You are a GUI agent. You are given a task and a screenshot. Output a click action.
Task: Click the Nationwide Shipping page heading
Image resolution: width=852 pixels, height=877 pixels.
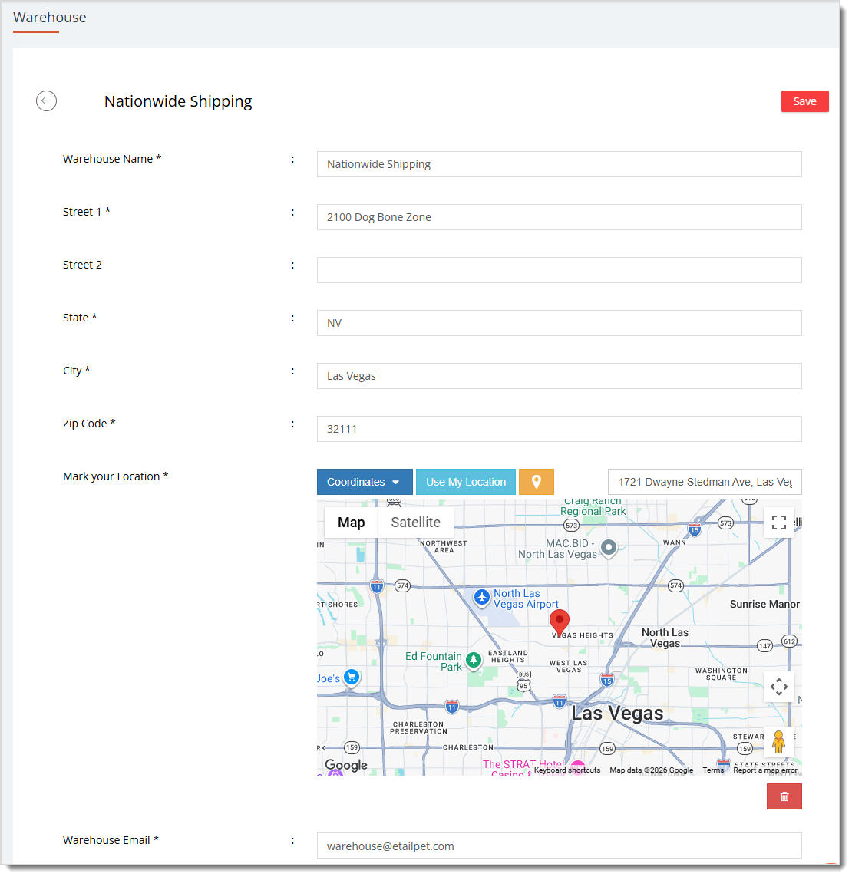pos(178,101)
